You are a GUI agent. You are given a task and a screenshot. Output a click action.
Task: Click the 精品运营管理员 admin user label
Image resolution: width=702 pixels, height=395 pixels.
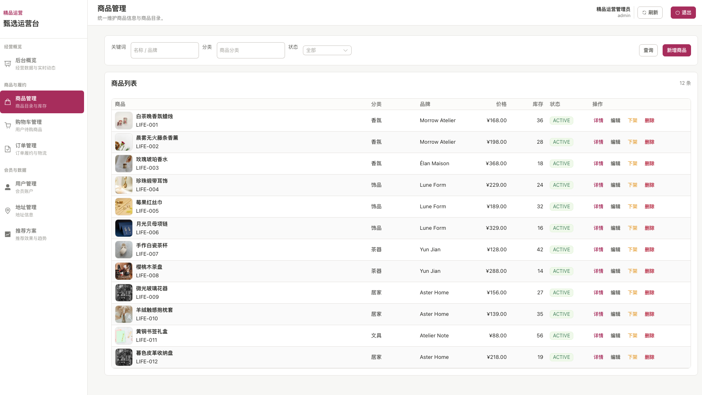click(613, 9)
